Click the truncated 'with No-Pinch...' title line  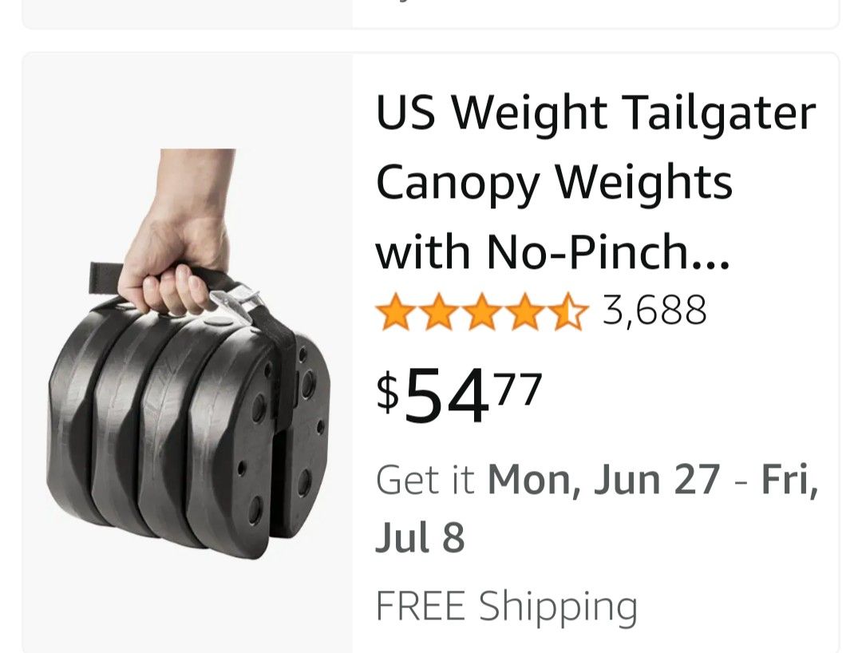pos(552,251)
